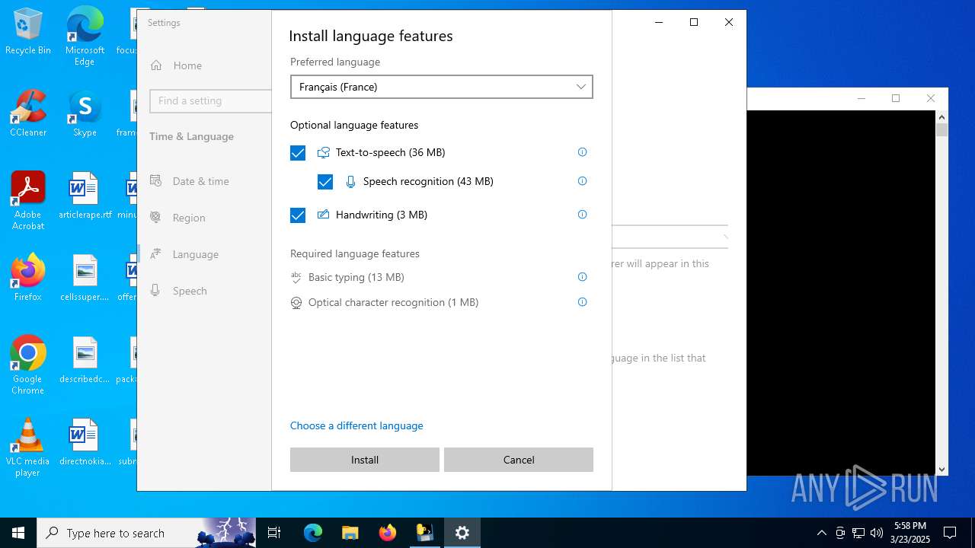Minimize the Settings window

[x=659, y=22]
